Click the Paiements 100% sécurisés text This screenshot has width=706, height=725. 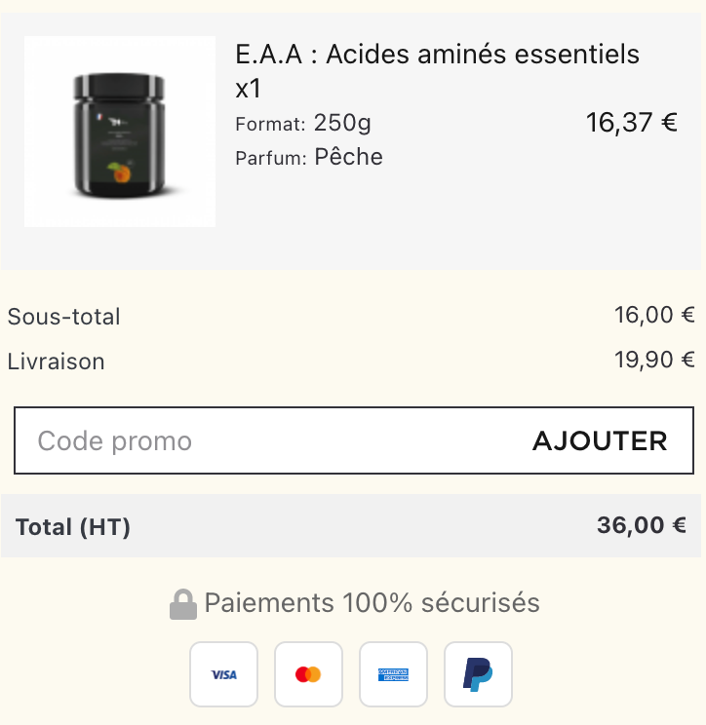click(x=372, y=602)
